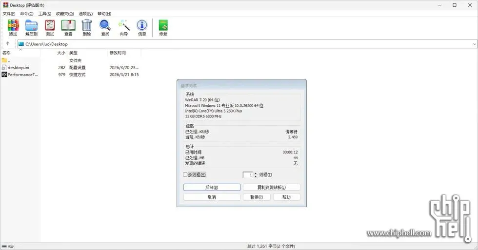
Task: Click the current speed 2,469 value
Action: [x=293, y=137]
